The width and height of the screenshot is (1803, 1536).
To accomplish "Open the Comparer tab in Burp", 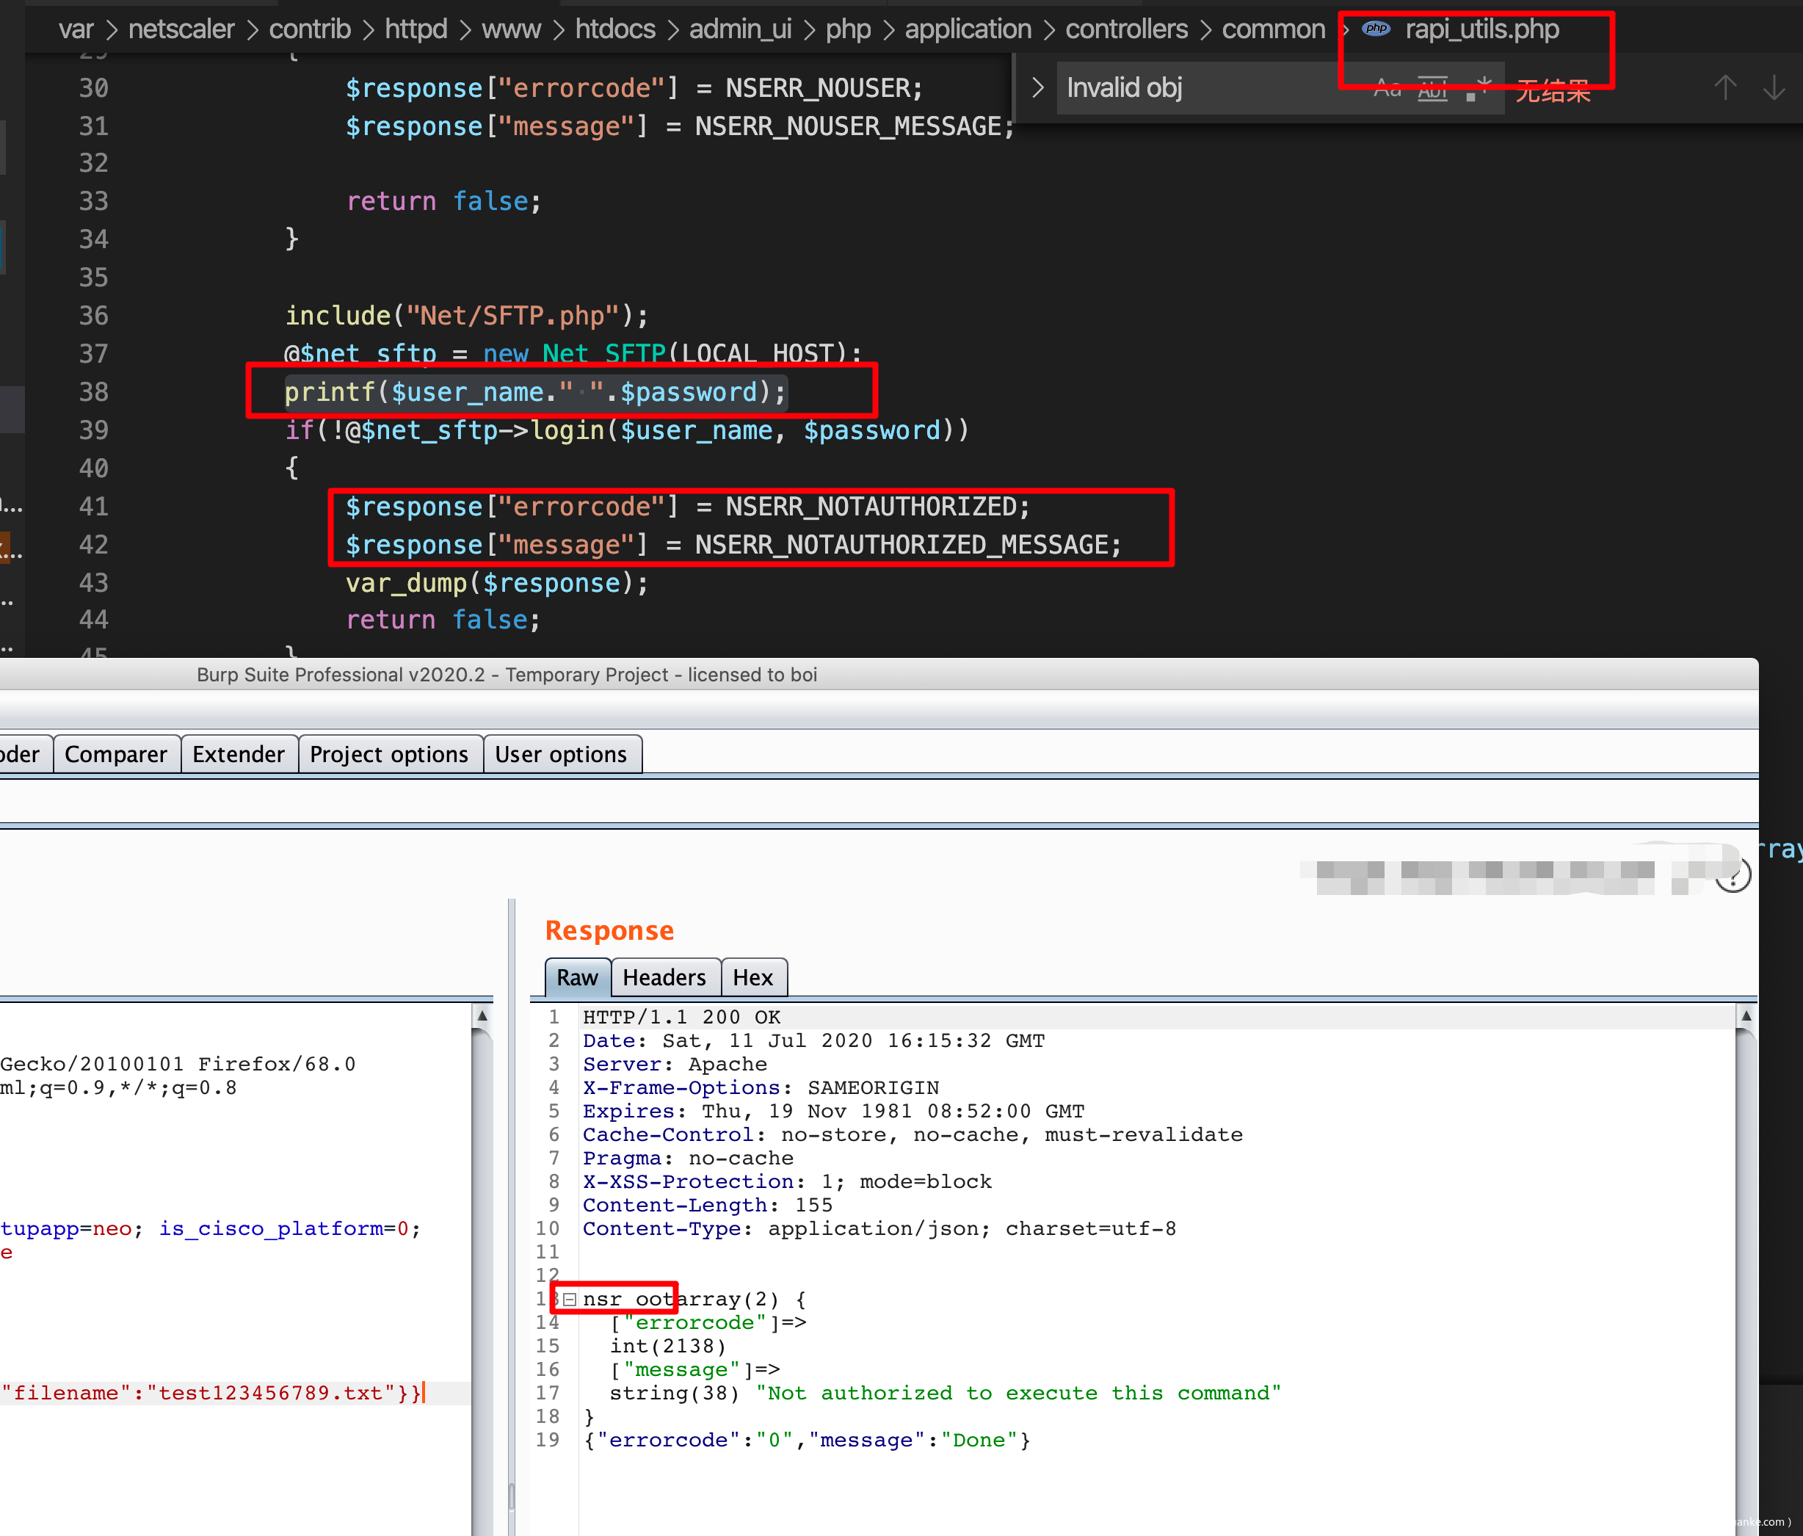I will click(116, 753).
